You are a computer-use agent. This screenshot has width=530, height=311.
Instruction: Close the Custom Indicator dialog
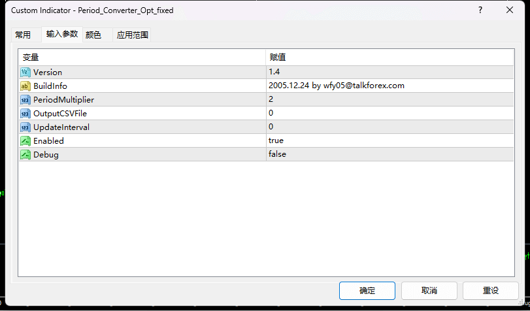coord(510,10)
